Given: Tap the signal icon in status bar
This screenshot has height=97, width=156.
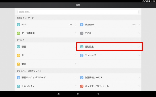Looking at the screenshot, I should (146, 1).
